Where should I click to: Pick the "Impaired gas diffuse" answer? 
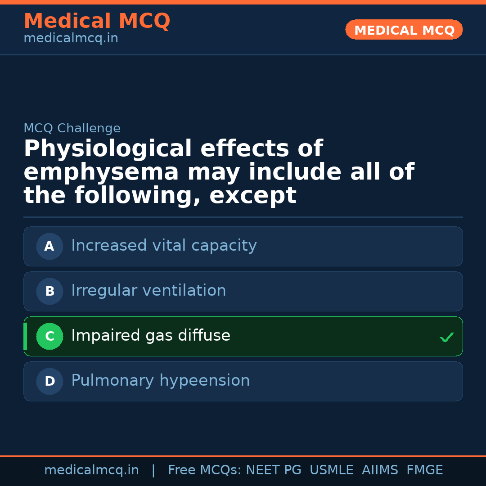(x=151, y=336)
